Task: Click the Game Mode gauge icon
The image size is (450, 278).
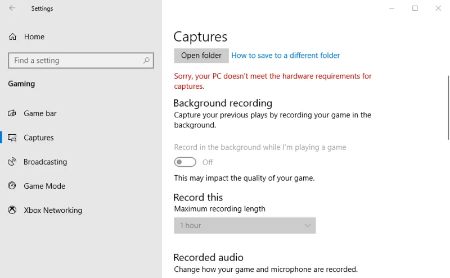Action: click(x=12, y=186)
